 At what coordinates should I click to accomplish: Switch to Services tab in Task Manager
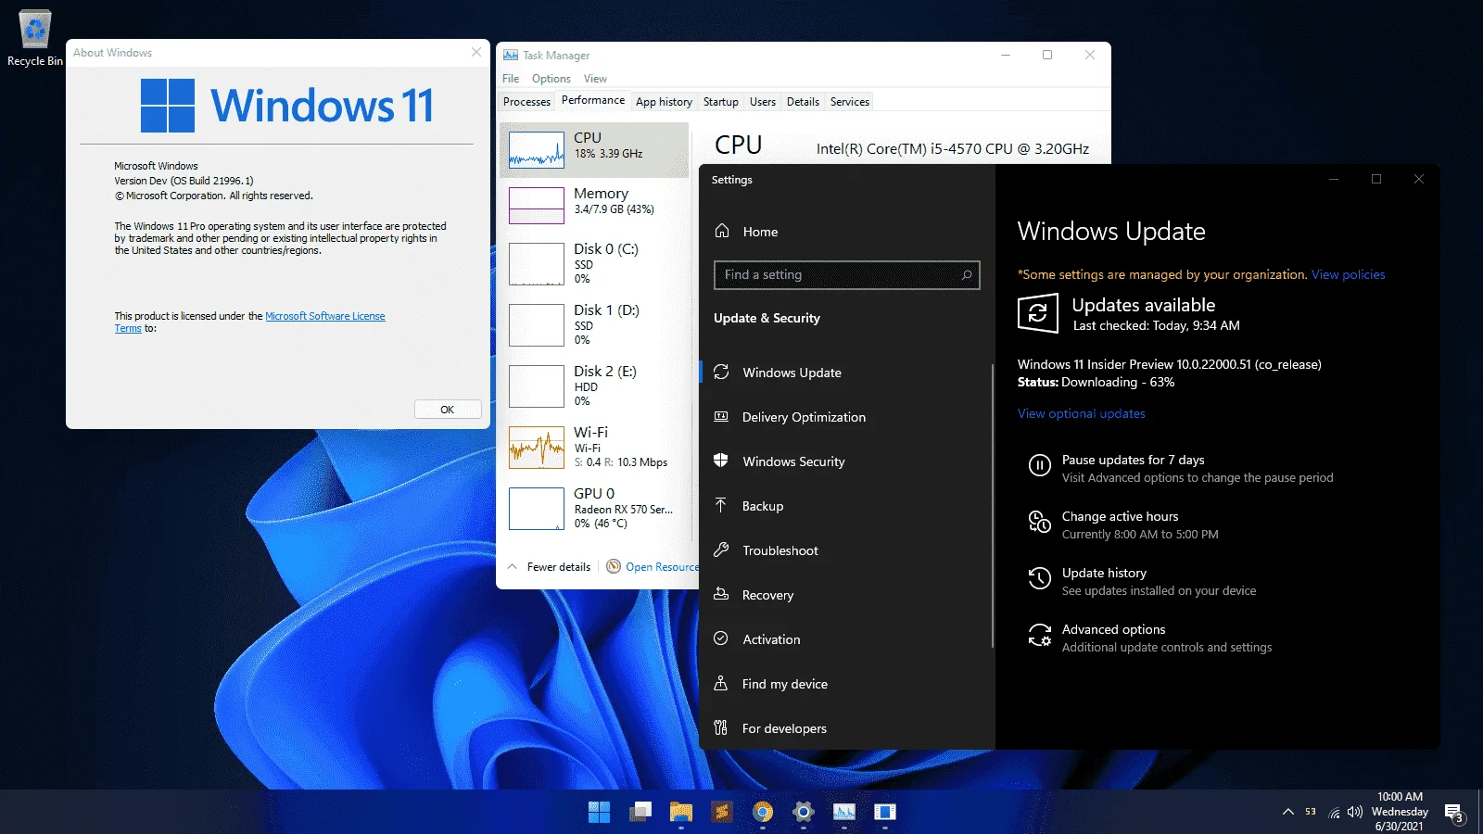coord(849,102)
